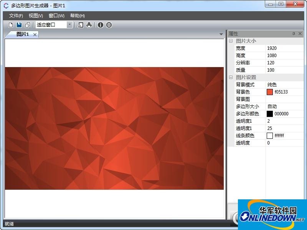307x230 pixels.
Task: Close the 多边形图片生成器 window
Action: point(295,4)
